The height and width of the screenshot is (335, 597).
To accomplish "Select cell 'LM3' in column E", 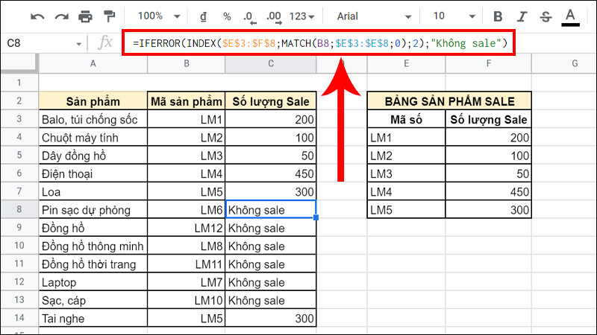I will tap(406, 173).
